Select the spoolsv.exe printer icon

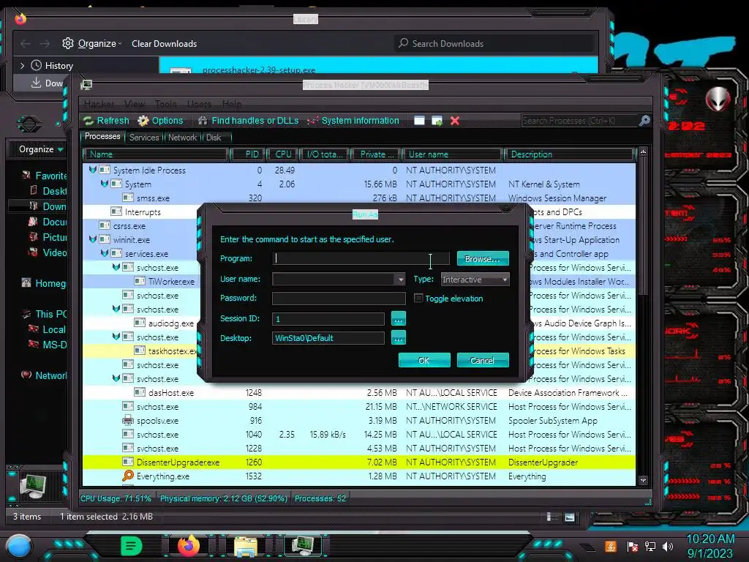click(x=128, y=421)
